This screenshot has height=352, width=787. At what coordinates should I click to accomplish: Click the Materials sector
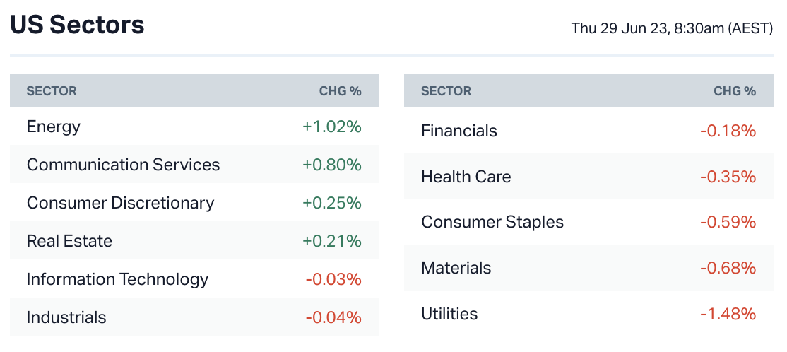coord(456,269)
